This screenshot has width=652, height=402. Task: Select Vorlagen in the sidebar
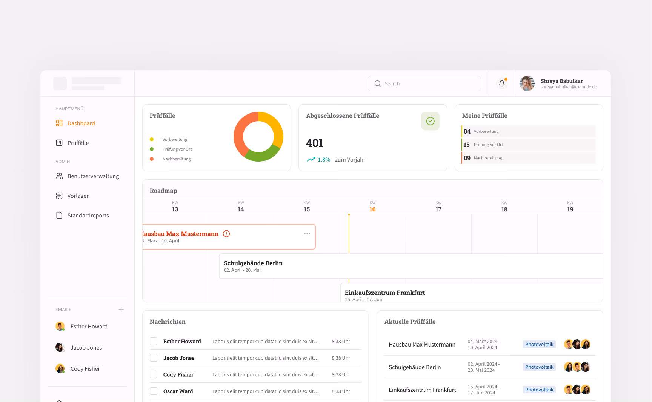(x=73, y=196)
